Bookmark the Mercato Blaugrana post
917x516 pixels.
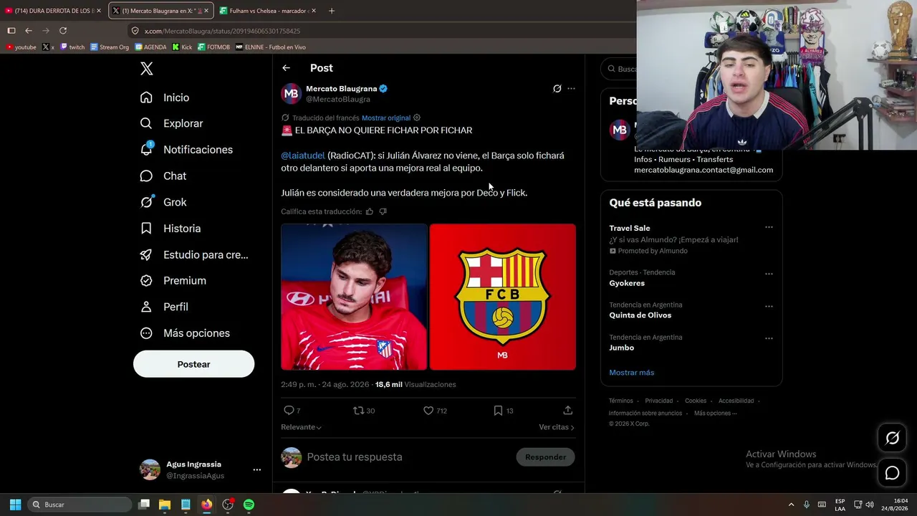[x=498, y=411]
